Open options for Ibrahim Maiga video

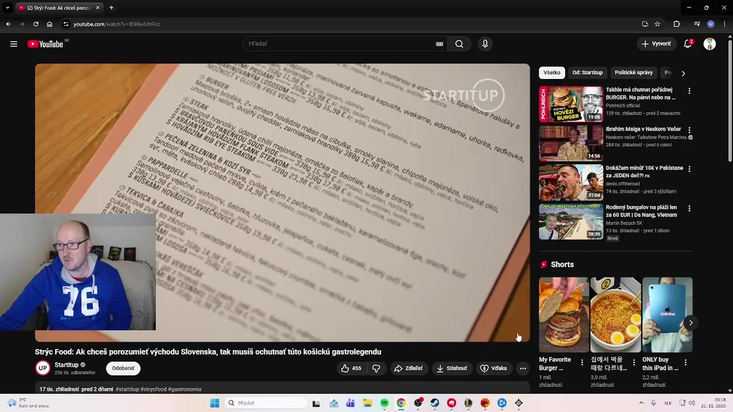tap(689, 130)
